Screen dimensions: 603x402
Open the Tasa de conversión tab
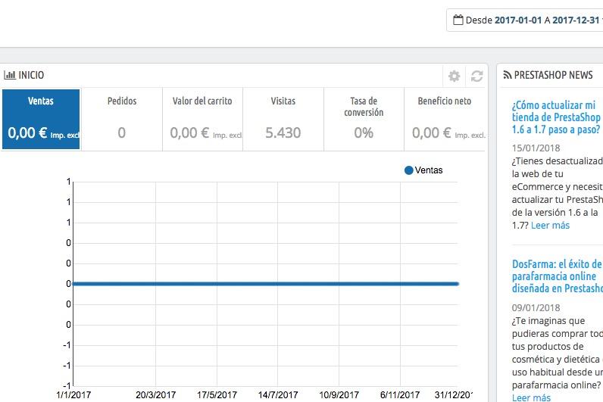[x=364, y=118]
